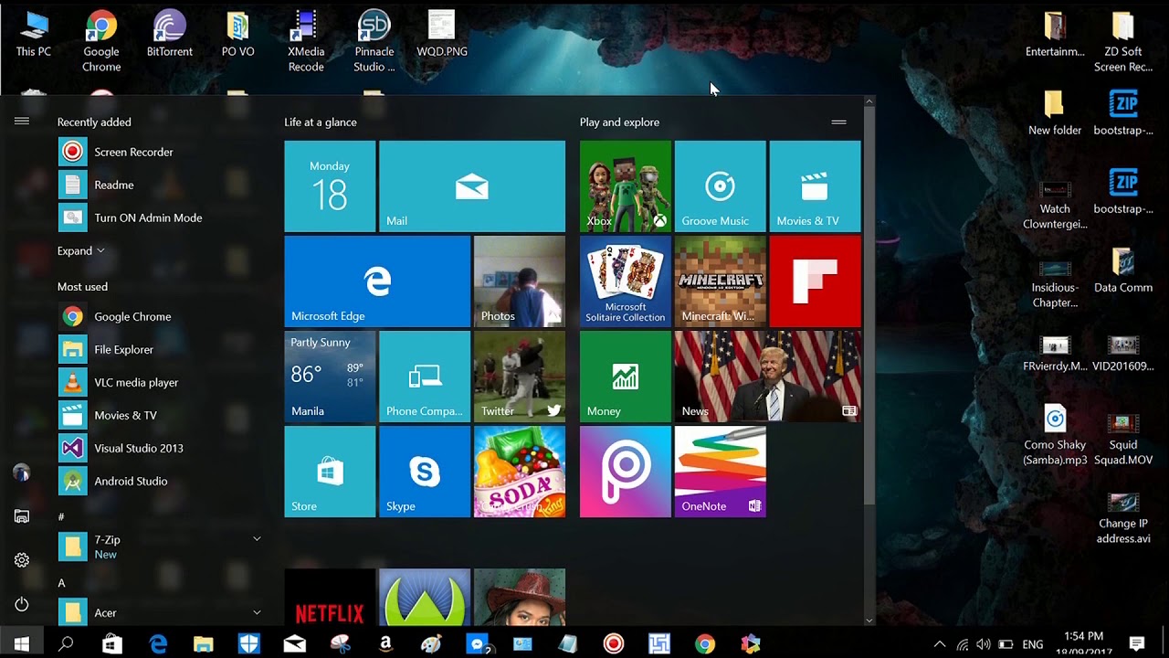
Task: Open the Netflix tile
Action: point(330,597)
